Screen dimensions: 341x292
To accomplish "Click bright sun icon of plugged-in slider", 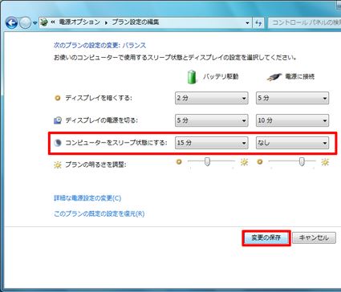I will 325,162.
